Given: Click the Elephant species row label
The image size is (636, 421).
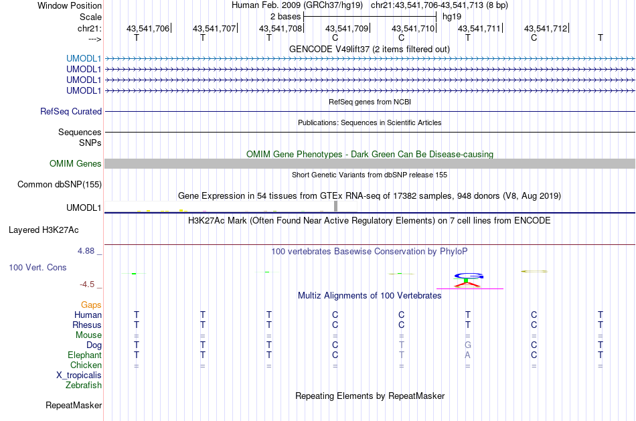Looking at the screenshot, I should (85, 355).
